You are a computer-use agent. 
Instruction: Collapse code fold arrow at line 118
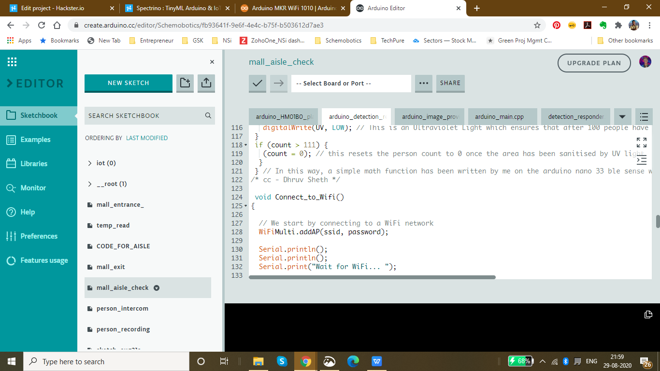(x=246, y=145)
